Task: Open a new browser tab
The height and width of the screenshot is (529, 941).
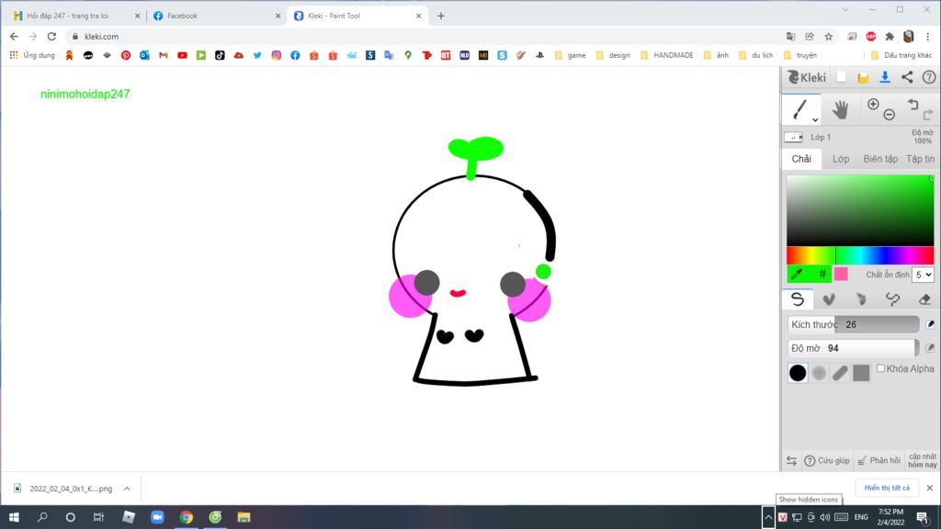Action: 440,17
